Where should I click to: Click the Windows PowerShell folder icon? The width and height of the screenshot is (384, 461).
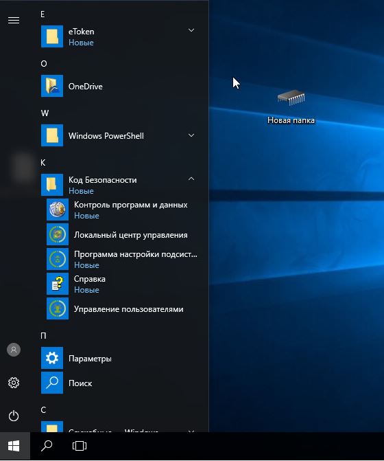[52, 135]
